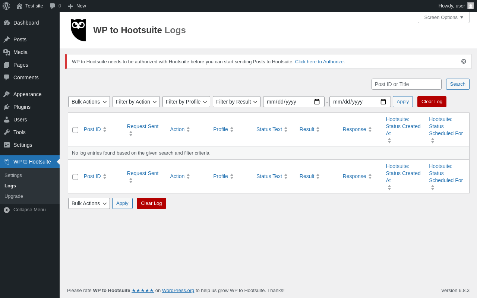Open the comments bubble icon in admin bar

[53, 6]
